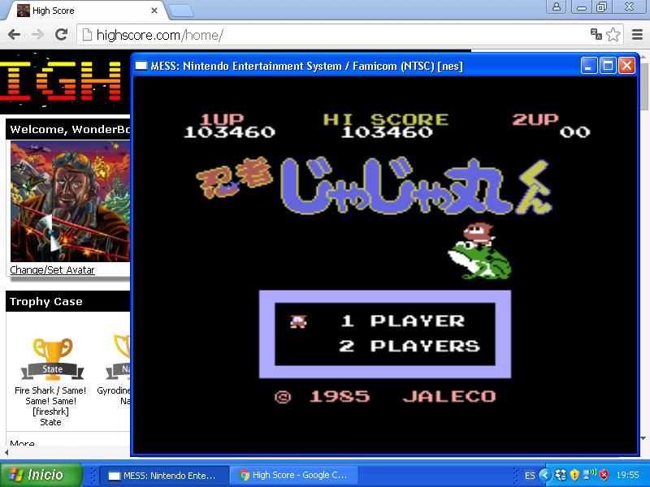The height and width of the screenshot is (487, 650).
Task: Click the yellow security shield tray icon
Action: coord(574,475)
